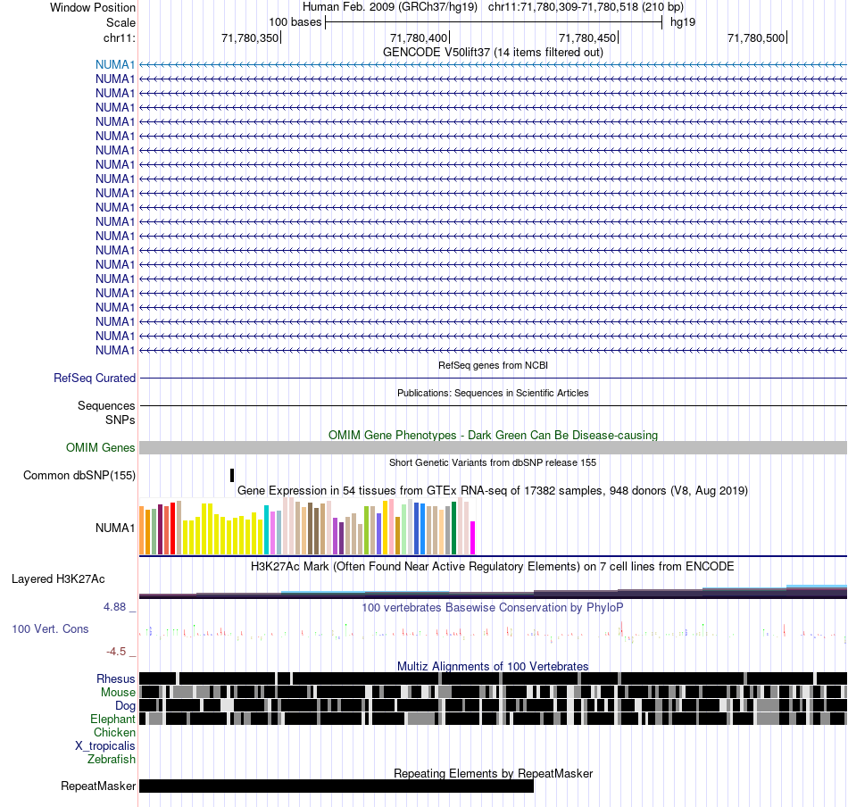Click the chr11: ruler label
848x807 pixels.
tap(120, 37)
